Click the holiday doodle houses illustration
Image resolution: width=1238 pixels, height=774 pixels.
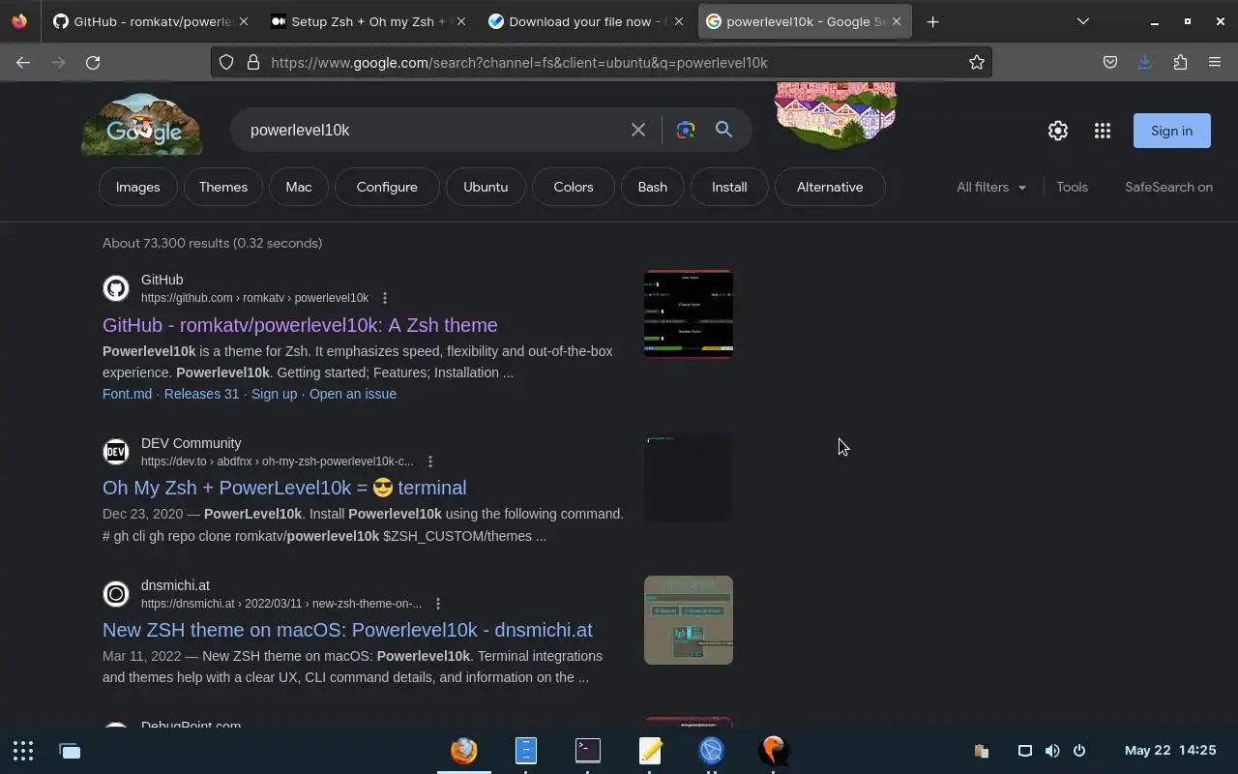click(836, 114)
